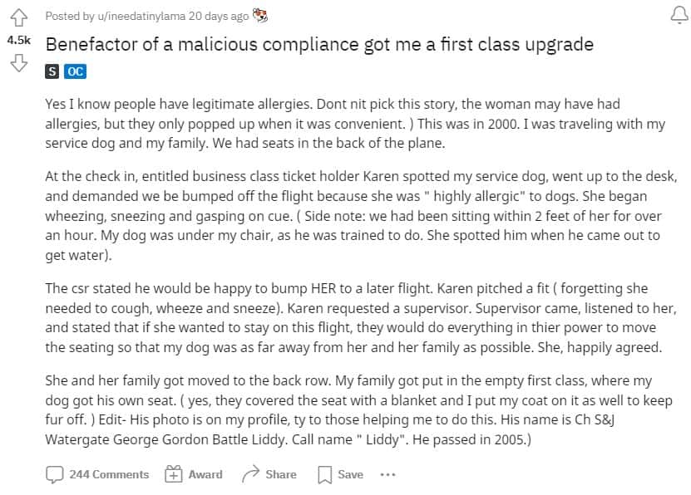
Task: Click the award badge next to timestamp
Action: pos(260,16)
